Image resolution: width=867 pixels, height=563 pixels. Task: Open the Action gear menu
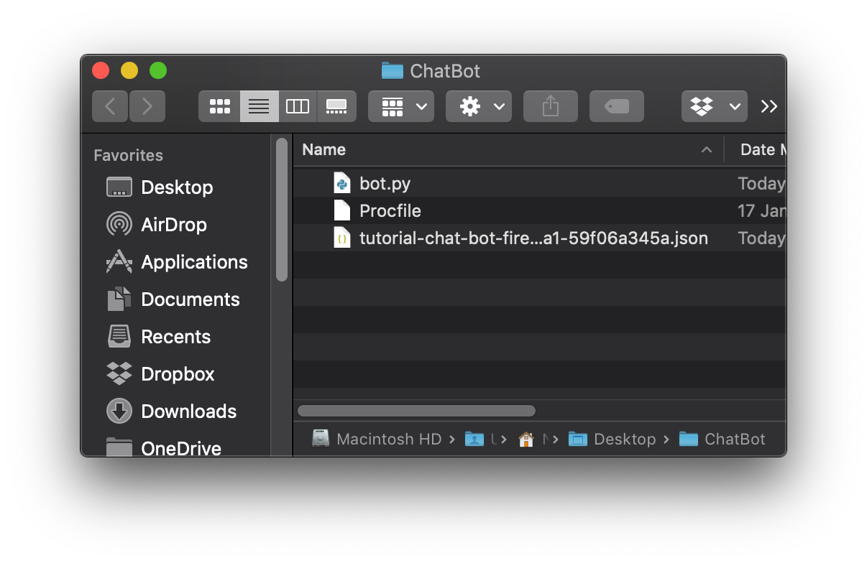(x=478, y=106)
